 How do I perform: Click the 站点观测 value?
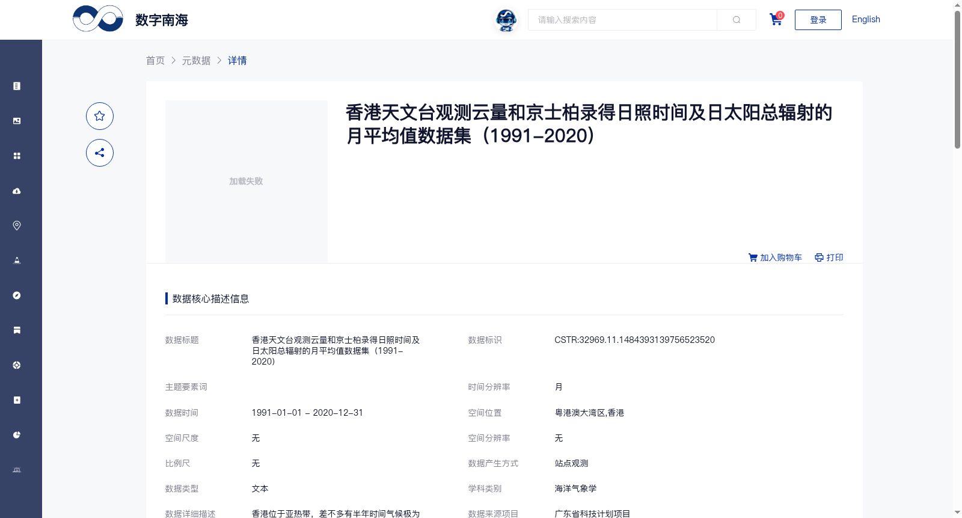click(571, 463)
